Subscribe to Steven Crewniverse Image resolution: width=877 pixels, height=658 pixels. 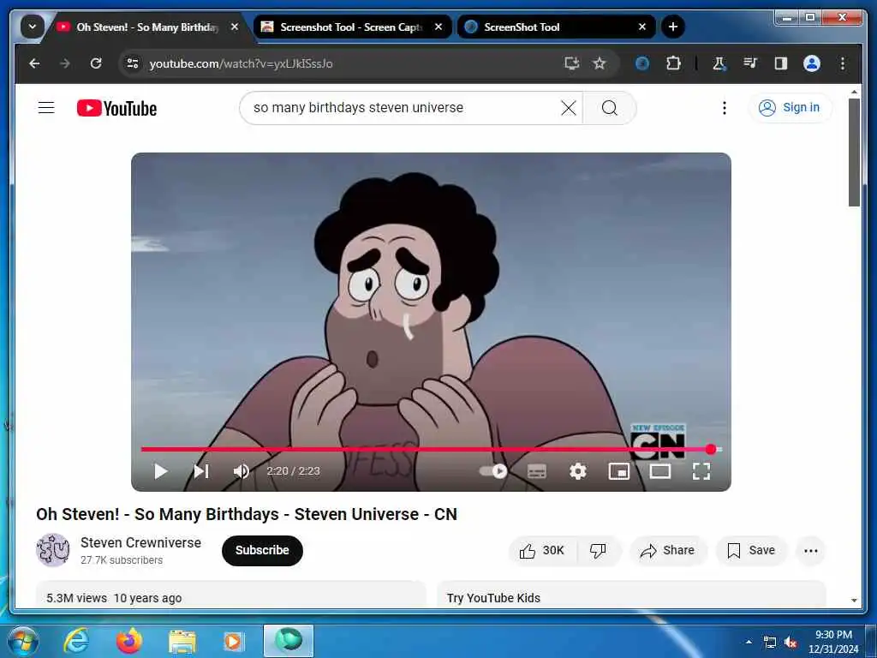(262, 551)
